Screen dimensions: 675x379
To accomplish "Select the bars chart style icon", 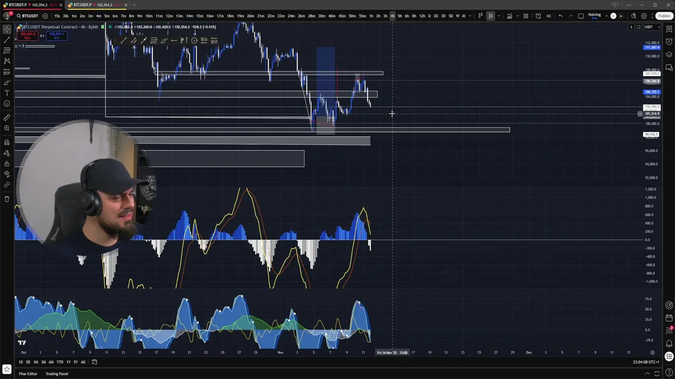I will pyautogui.click(x=480, y=16).
